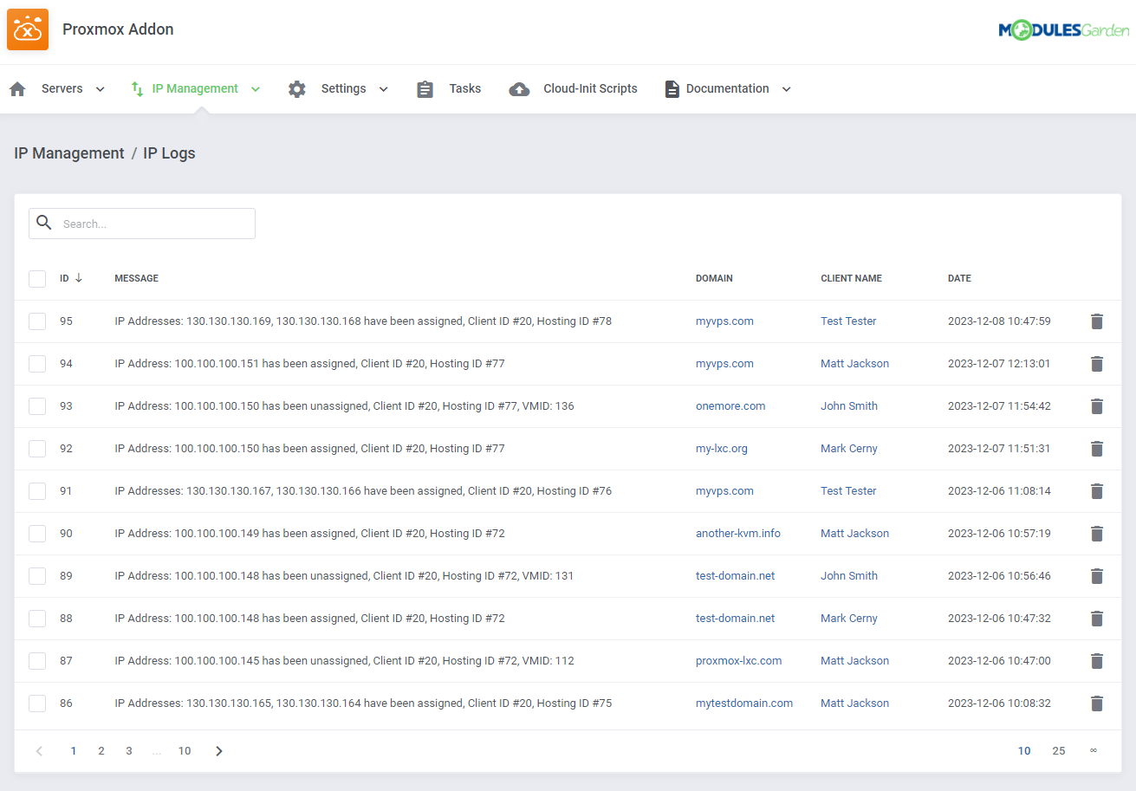
Task: Click the home icon in navigation bar
Action: [17, 89]
